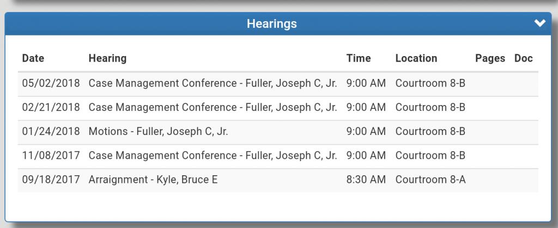The image size is (558, 228).
Task: Select the 05/02/2018 hearing date
Action: click(51, 83)
